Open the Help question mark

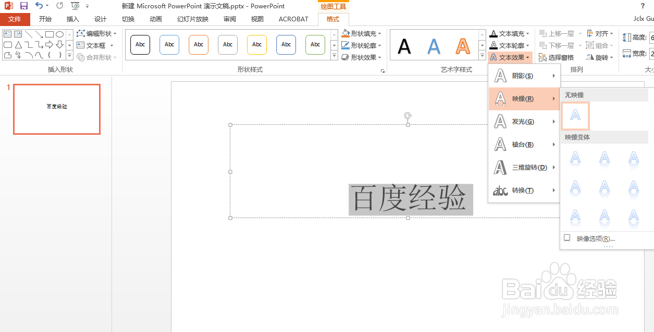[643, 6]
